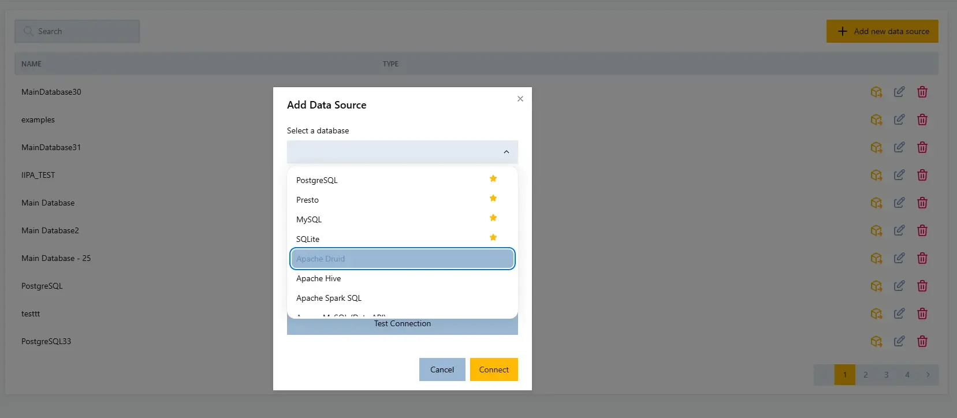957x418 pixels.
Task: Click the sync icon for PostgreSQL33
Action: tap(876, 341)
